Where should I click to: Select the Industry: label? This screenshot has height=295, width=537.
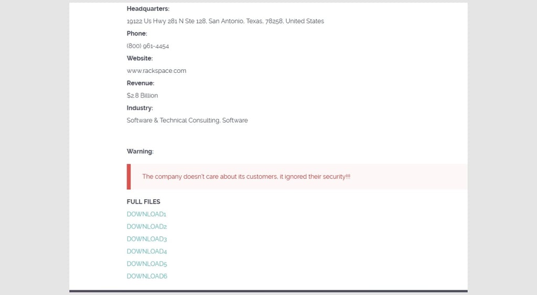[139, 108]
